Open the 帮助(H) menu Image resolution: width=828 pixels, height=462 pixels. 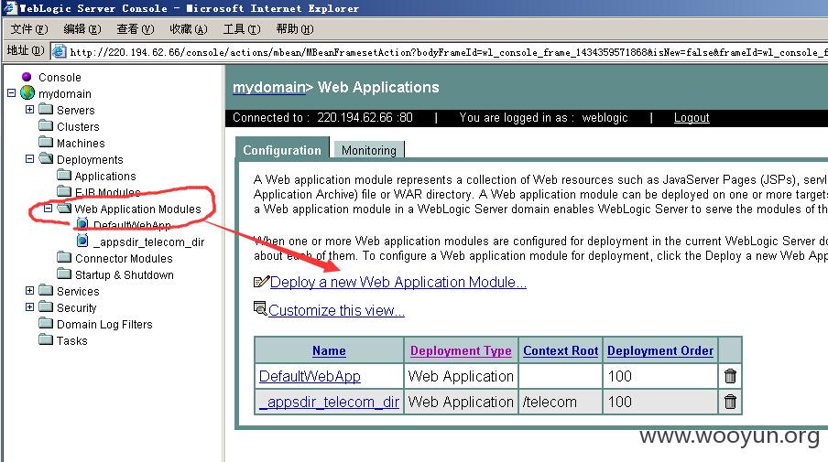point(295,29)
